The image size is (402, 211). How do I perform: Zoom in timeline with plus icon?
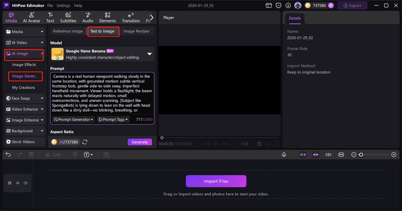tap(394, 155)
